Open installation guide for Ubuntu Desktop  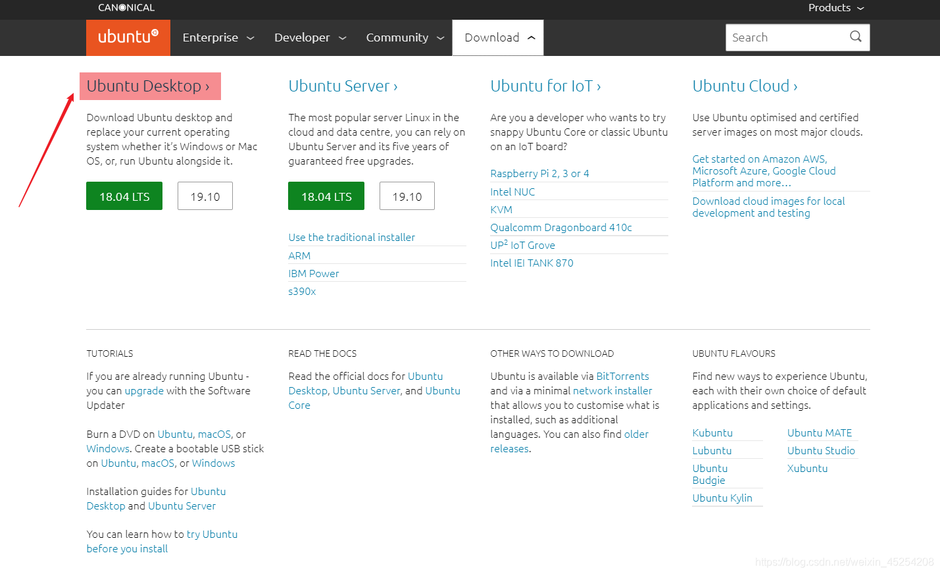156,498
